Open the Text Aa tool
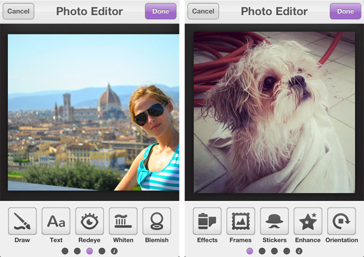The image size is (364, 257). tap(56, 221)
